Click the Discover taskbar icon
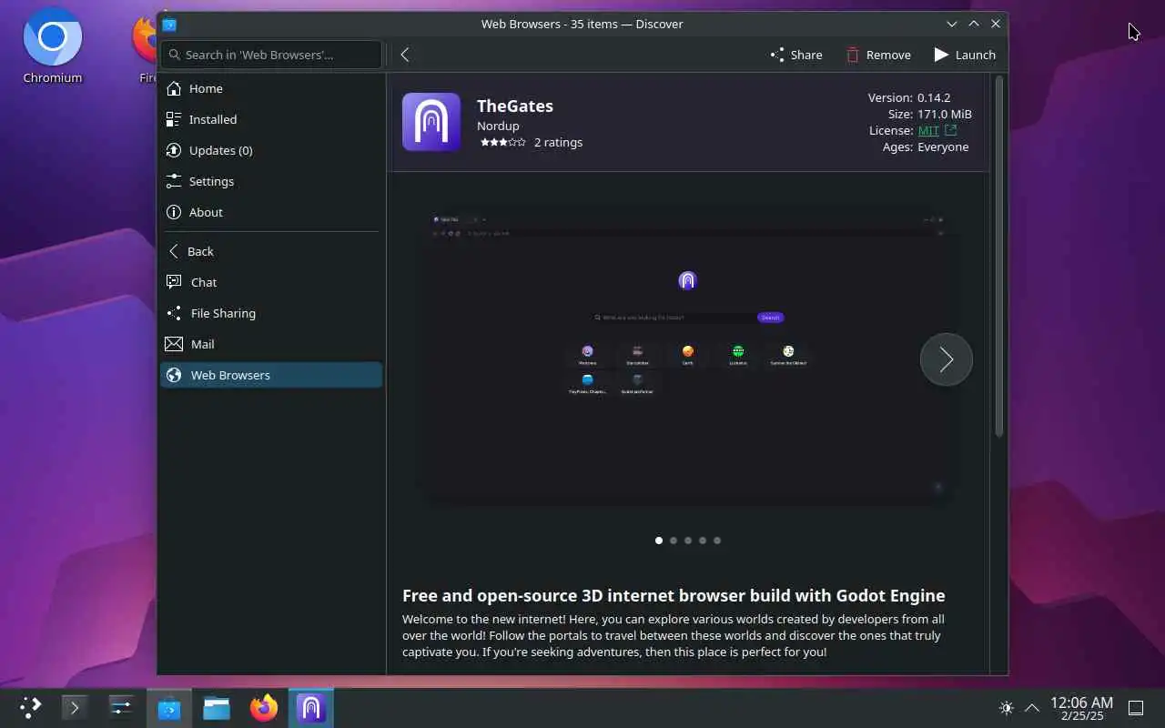The width and height of the screenshot is (1165, 728). tap(169, 707)
